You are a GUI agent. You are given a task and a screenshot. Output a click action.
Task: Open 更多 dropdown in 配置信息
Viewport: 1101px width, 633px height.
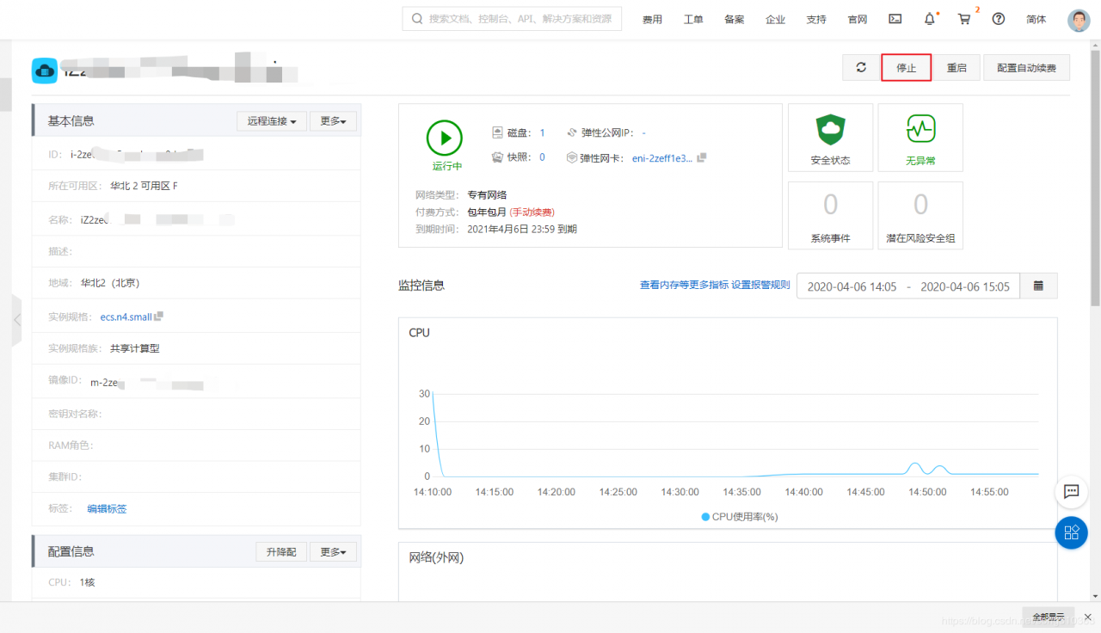tap(333, 551)
